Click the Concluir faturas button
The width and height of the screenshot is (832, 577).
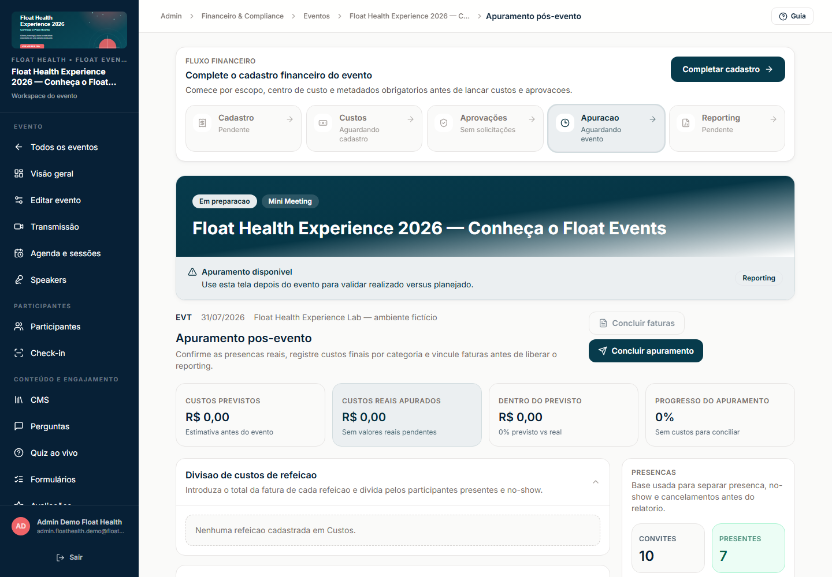point(637,323)
